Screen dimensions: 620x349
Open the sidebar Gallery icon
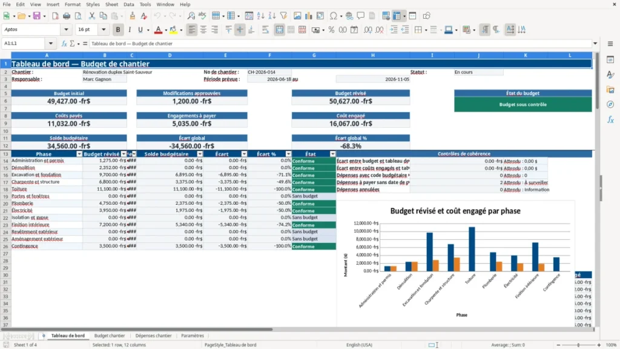pyautogui.click(x=610, y=90)
